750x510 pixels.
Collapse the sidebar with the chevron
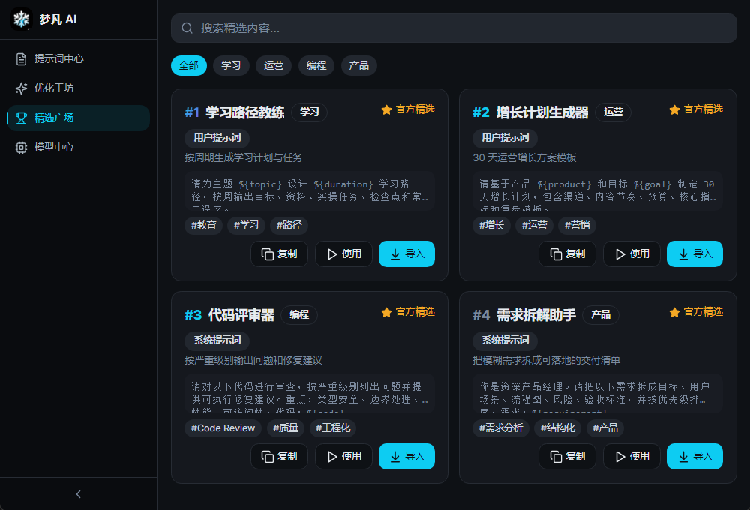coord(79,493)
